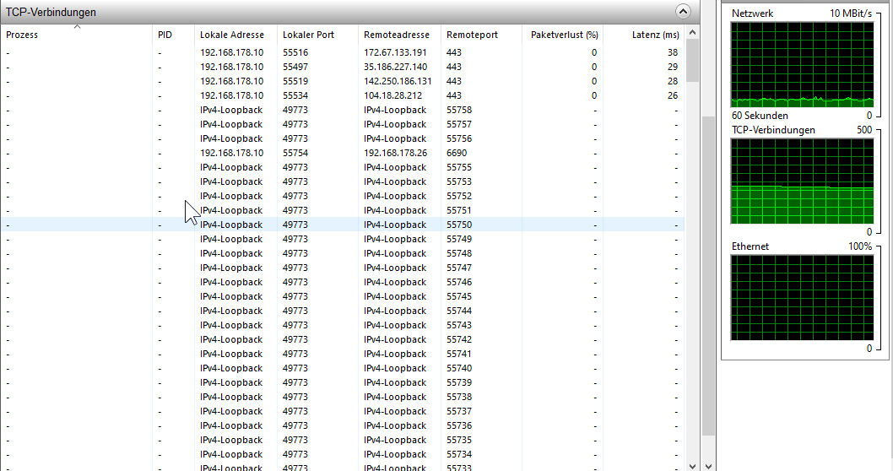Select remote address 35.186.227.140
Viewport: 893px width, 471px height.
[395, 67]
